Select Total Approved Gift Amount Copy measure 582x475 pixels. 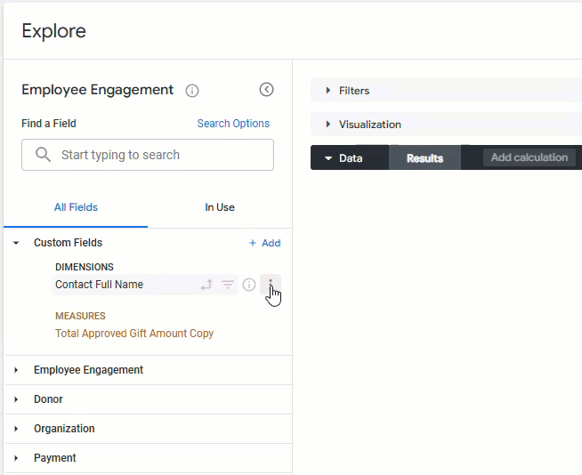point(134,334)
